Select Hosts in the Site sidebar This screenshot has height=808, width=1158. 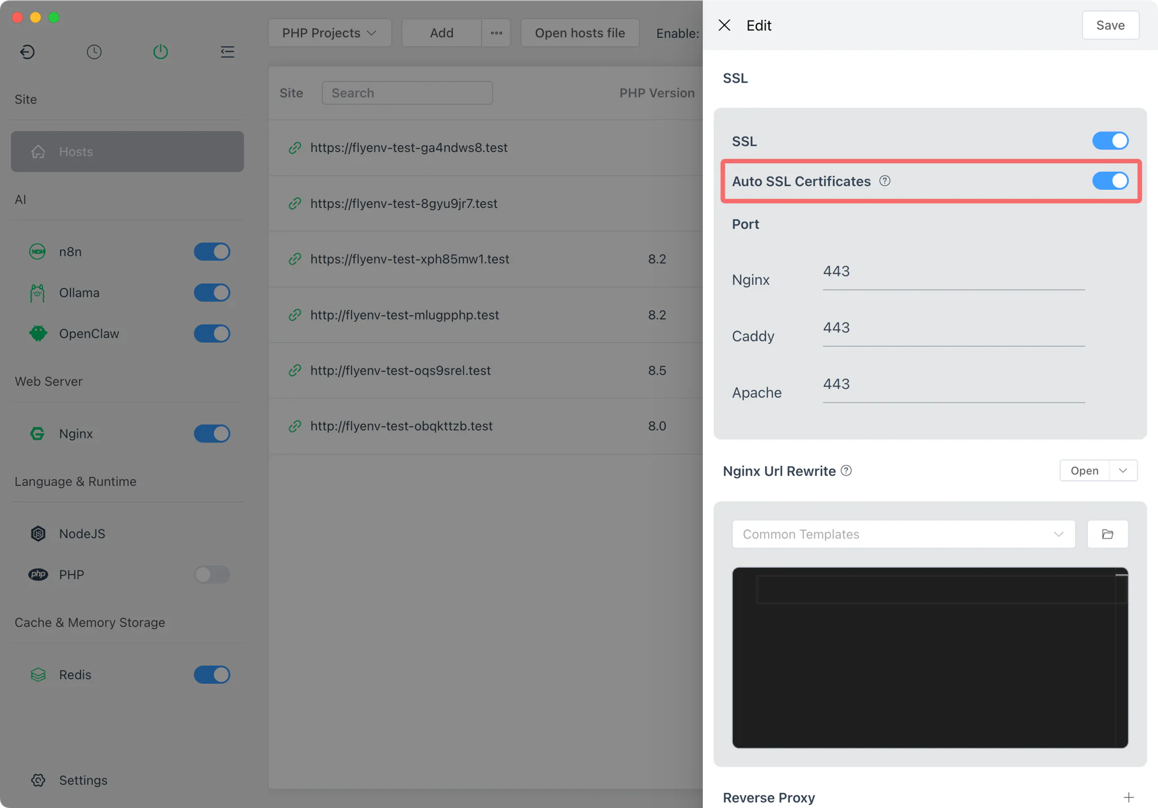pyautogui.click(x=127, y=151)
